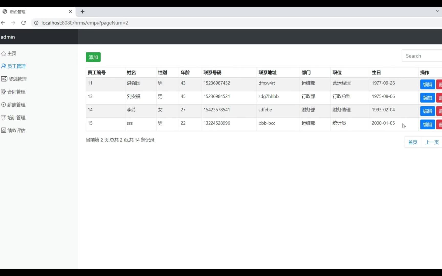
Task: Close the 后台管理 browser tab
Action: click(70, 11)
